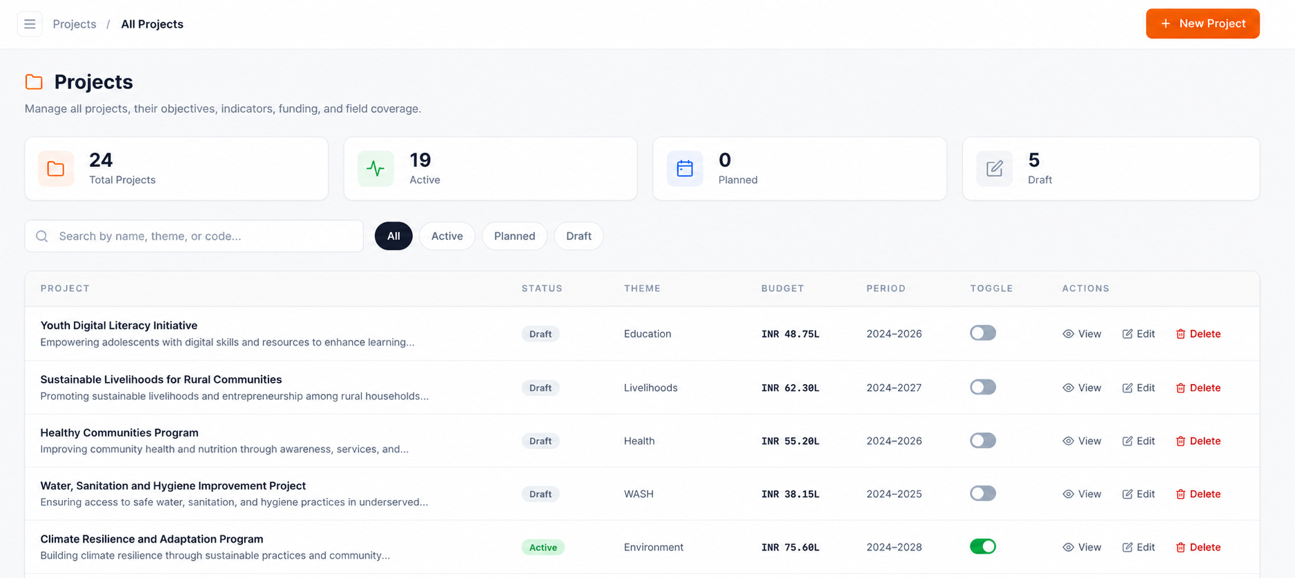
Task: Edit Youth Digital Literacy Initiative project
Action: [1138, 334]
